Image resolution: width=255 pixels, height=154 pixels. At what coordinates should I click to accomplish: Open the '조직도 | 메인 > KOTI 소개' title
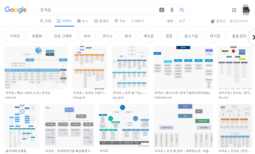click(x=28, y=93)
